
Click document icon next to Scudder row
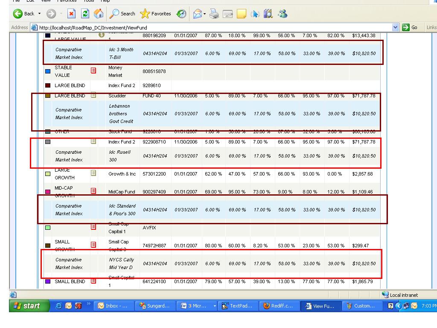[93, 95]
